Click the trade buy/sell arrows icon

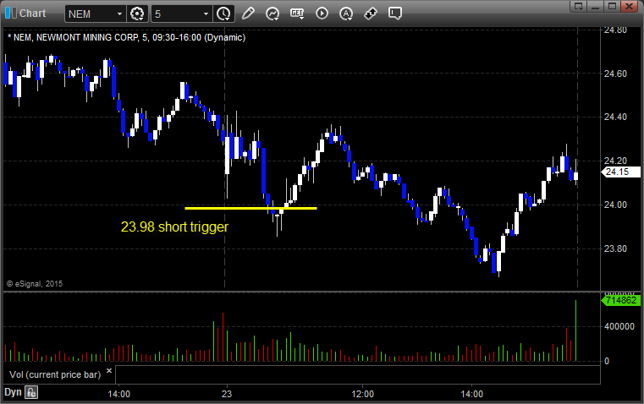[x=371, y=14]
